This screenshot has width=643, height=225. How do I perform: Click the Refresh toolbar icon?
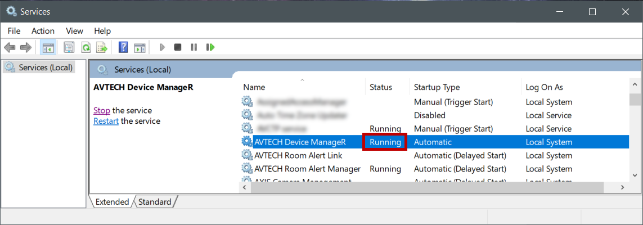pos(86,47)
